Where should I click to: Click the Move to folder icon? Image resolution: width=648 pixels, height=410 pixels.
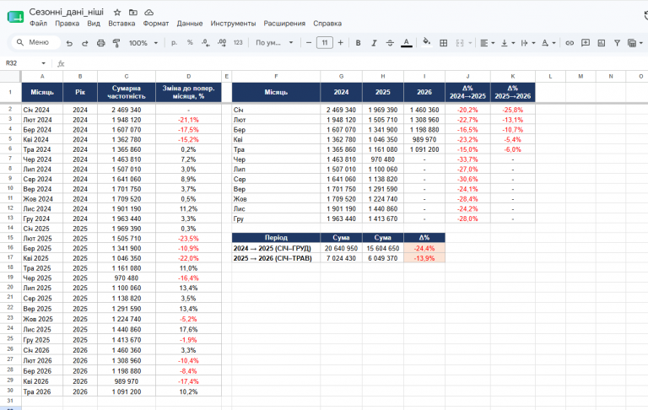(132, 13)
